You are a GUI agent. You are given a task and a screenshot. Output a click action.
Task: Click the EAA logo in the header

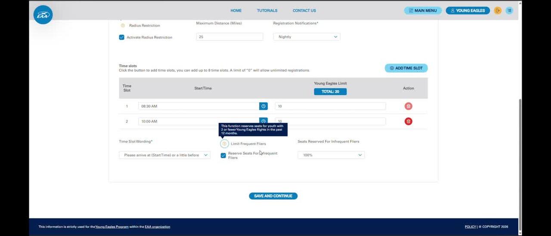point(43,15)
